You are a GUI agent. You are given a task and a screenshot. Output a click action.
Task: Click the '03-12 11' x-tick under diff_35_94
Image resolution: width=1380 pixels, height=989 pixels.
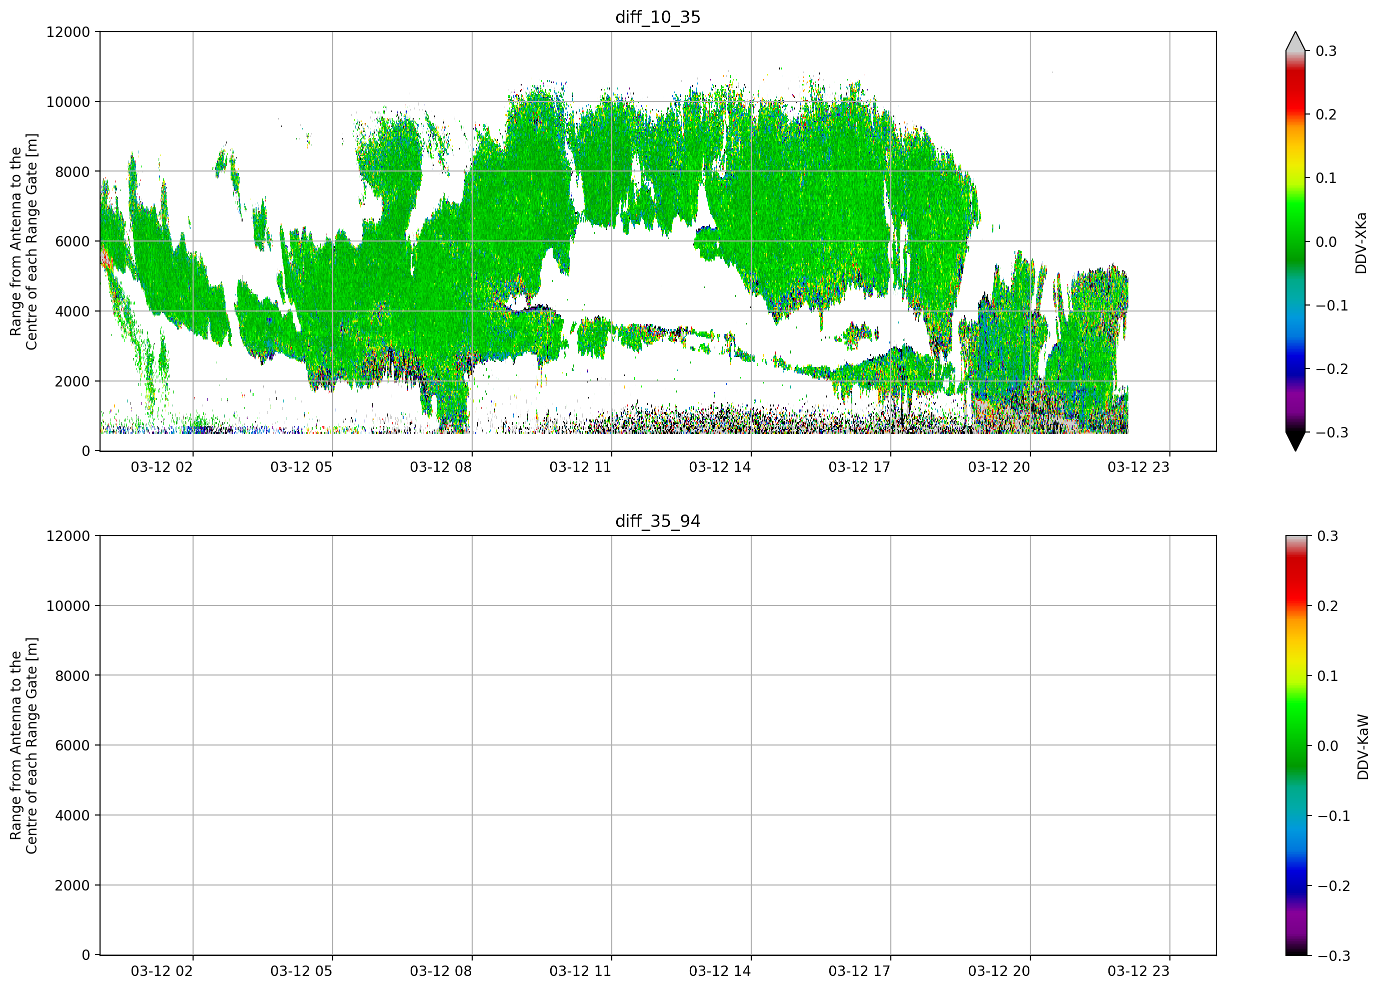(x=581, y=971)
